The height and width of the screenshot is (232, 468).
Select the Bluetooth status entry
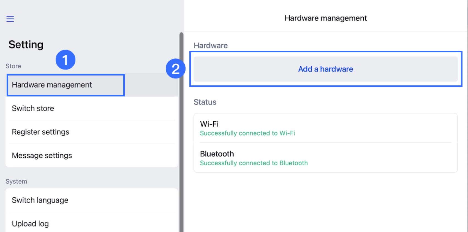pos(217,154)
